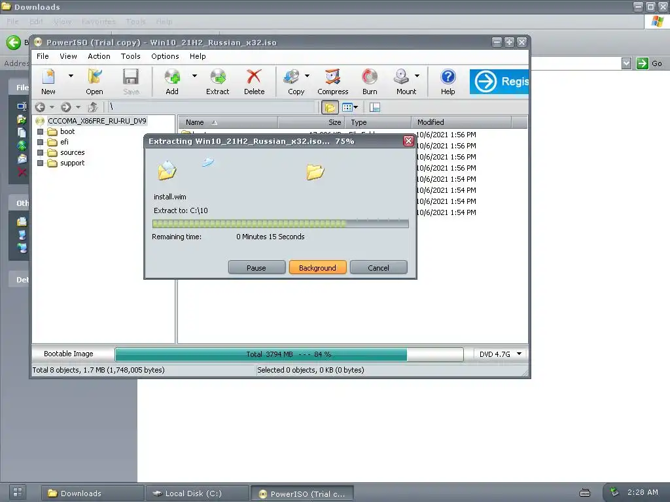This screenshot has height=502, width=670.
Task: Click the PowerISO taskbar button
Action: tap(302, 494)
